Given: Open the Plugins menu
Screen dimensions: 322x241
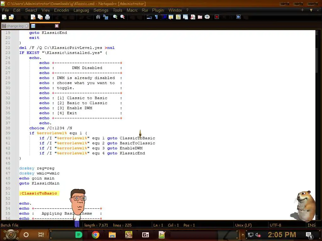Looking at the screenshot, I should (x=158, y=10).
